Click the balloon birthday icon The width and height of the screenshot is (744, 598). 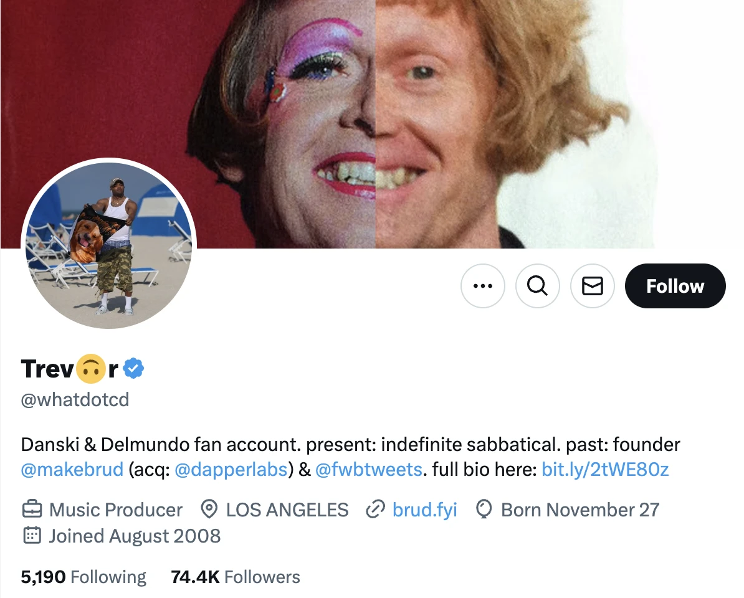(x=484, y=510)
